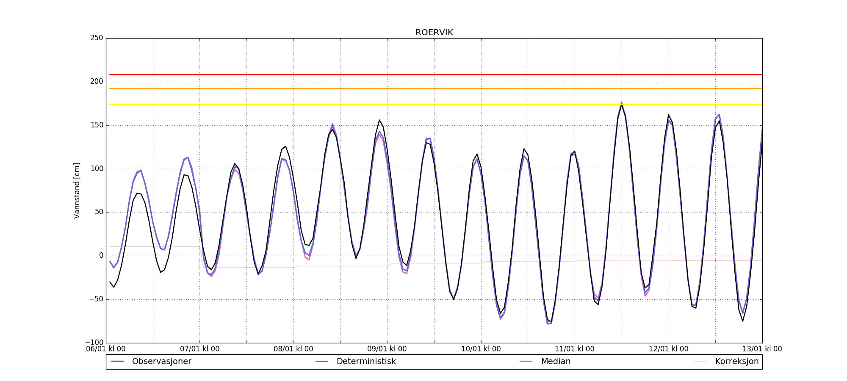Click the Median legend label
Image resolution: width=847 pixels, height=381 pixels.
(556, 362)
